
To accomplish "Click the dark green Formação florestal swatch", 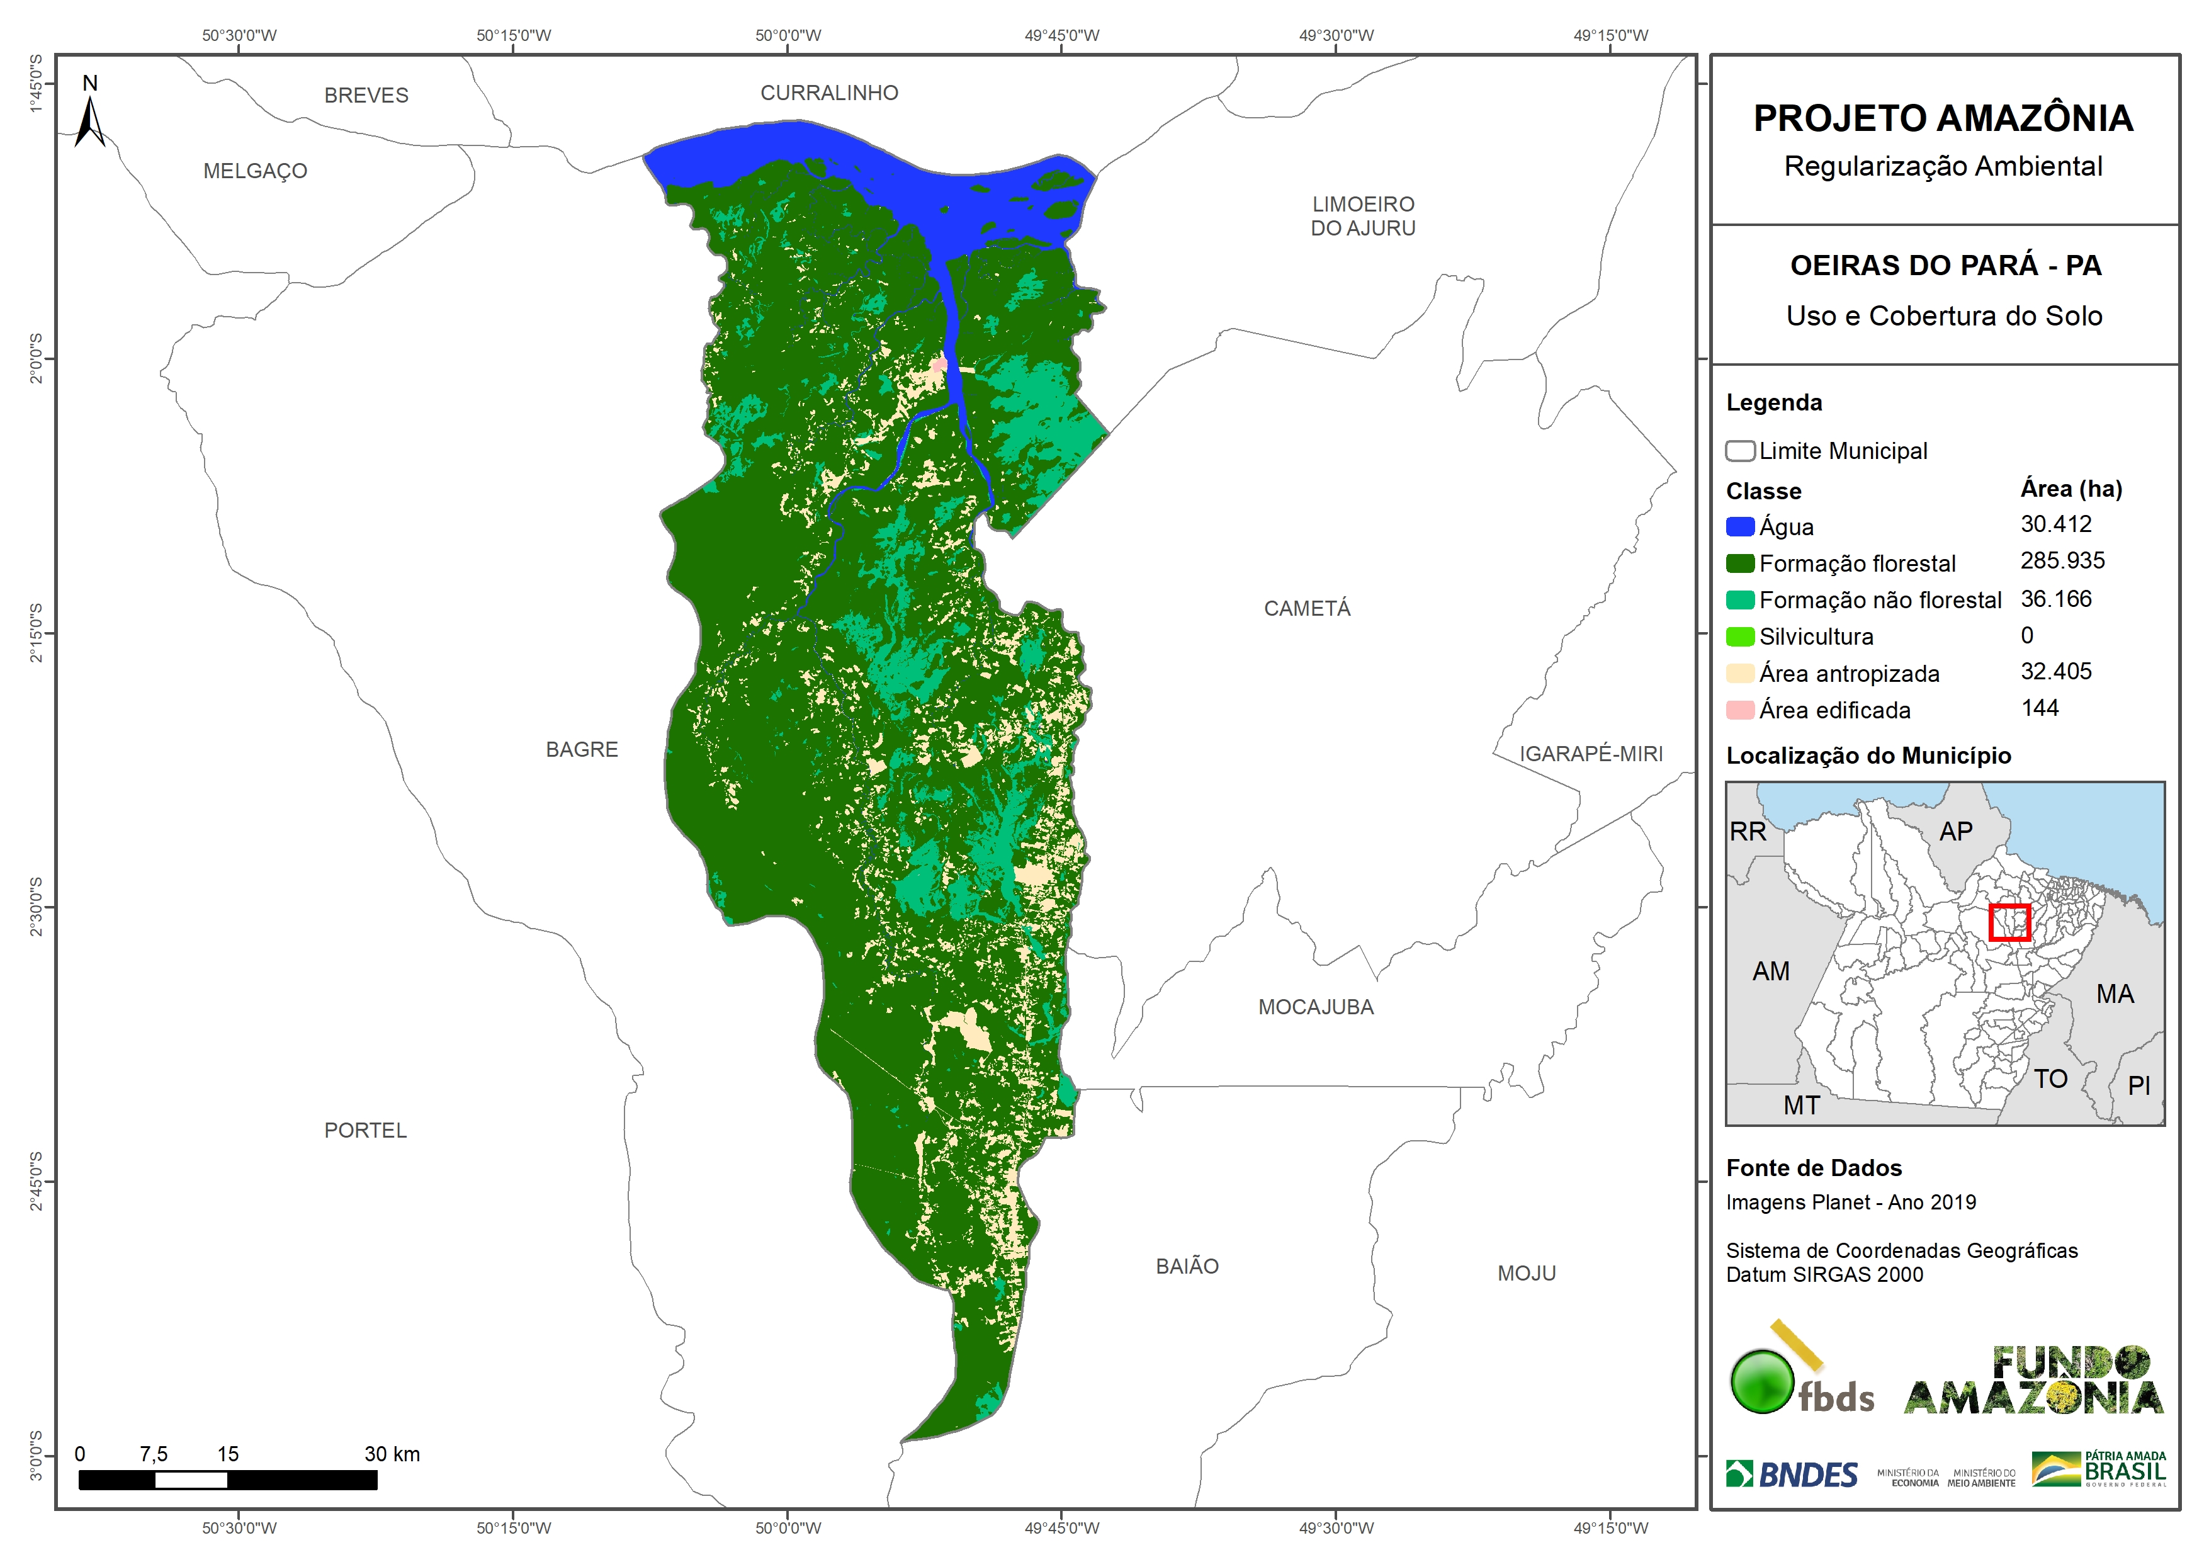I will (1739, 563).
